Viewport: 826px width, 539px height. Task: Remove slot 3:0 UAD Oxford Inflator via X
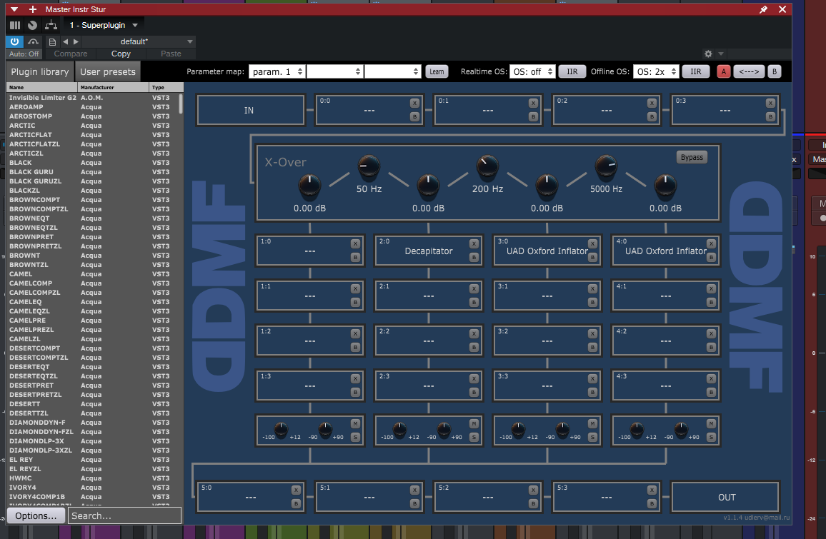pos(592,243)
